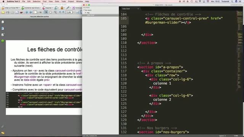Click 'Combiner des fichiers' in Acrobat toolbar
This screenshot has width=244, height=137.
(x=31, y=8)
